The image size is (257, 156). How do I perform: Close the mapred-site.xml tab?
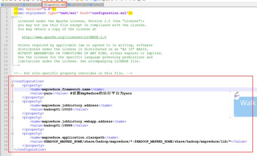(65, 5)
